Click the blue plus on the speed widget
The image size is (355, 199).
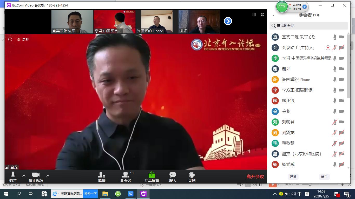[305, 7]
